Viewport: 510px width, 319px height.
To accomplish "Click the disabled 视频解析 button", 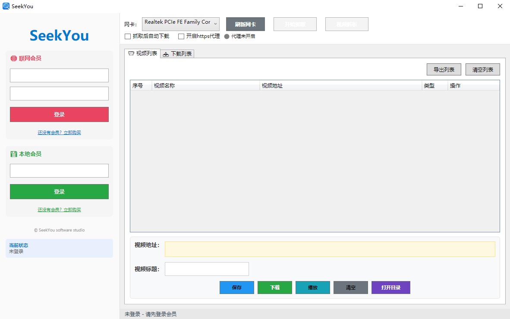I will [347, 25].
